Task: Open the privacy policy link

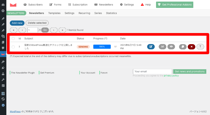Action: click(x=171, y=76)
